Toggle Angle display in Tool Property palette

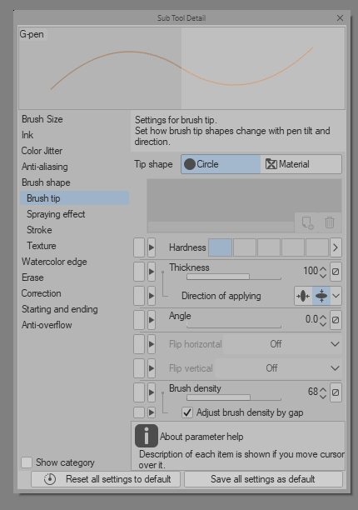(x=139, y=320)
